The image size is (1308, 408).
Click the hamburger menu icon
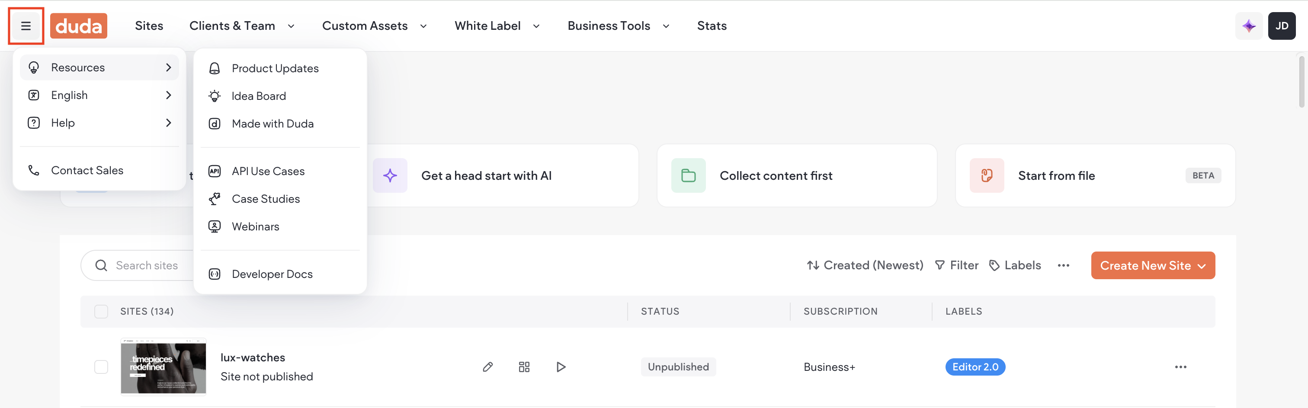pos(26,26)
